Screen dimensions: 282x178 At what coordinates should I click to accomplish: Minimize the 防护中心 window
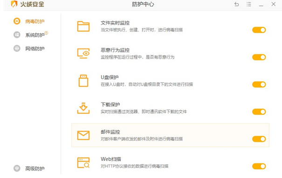261,6
